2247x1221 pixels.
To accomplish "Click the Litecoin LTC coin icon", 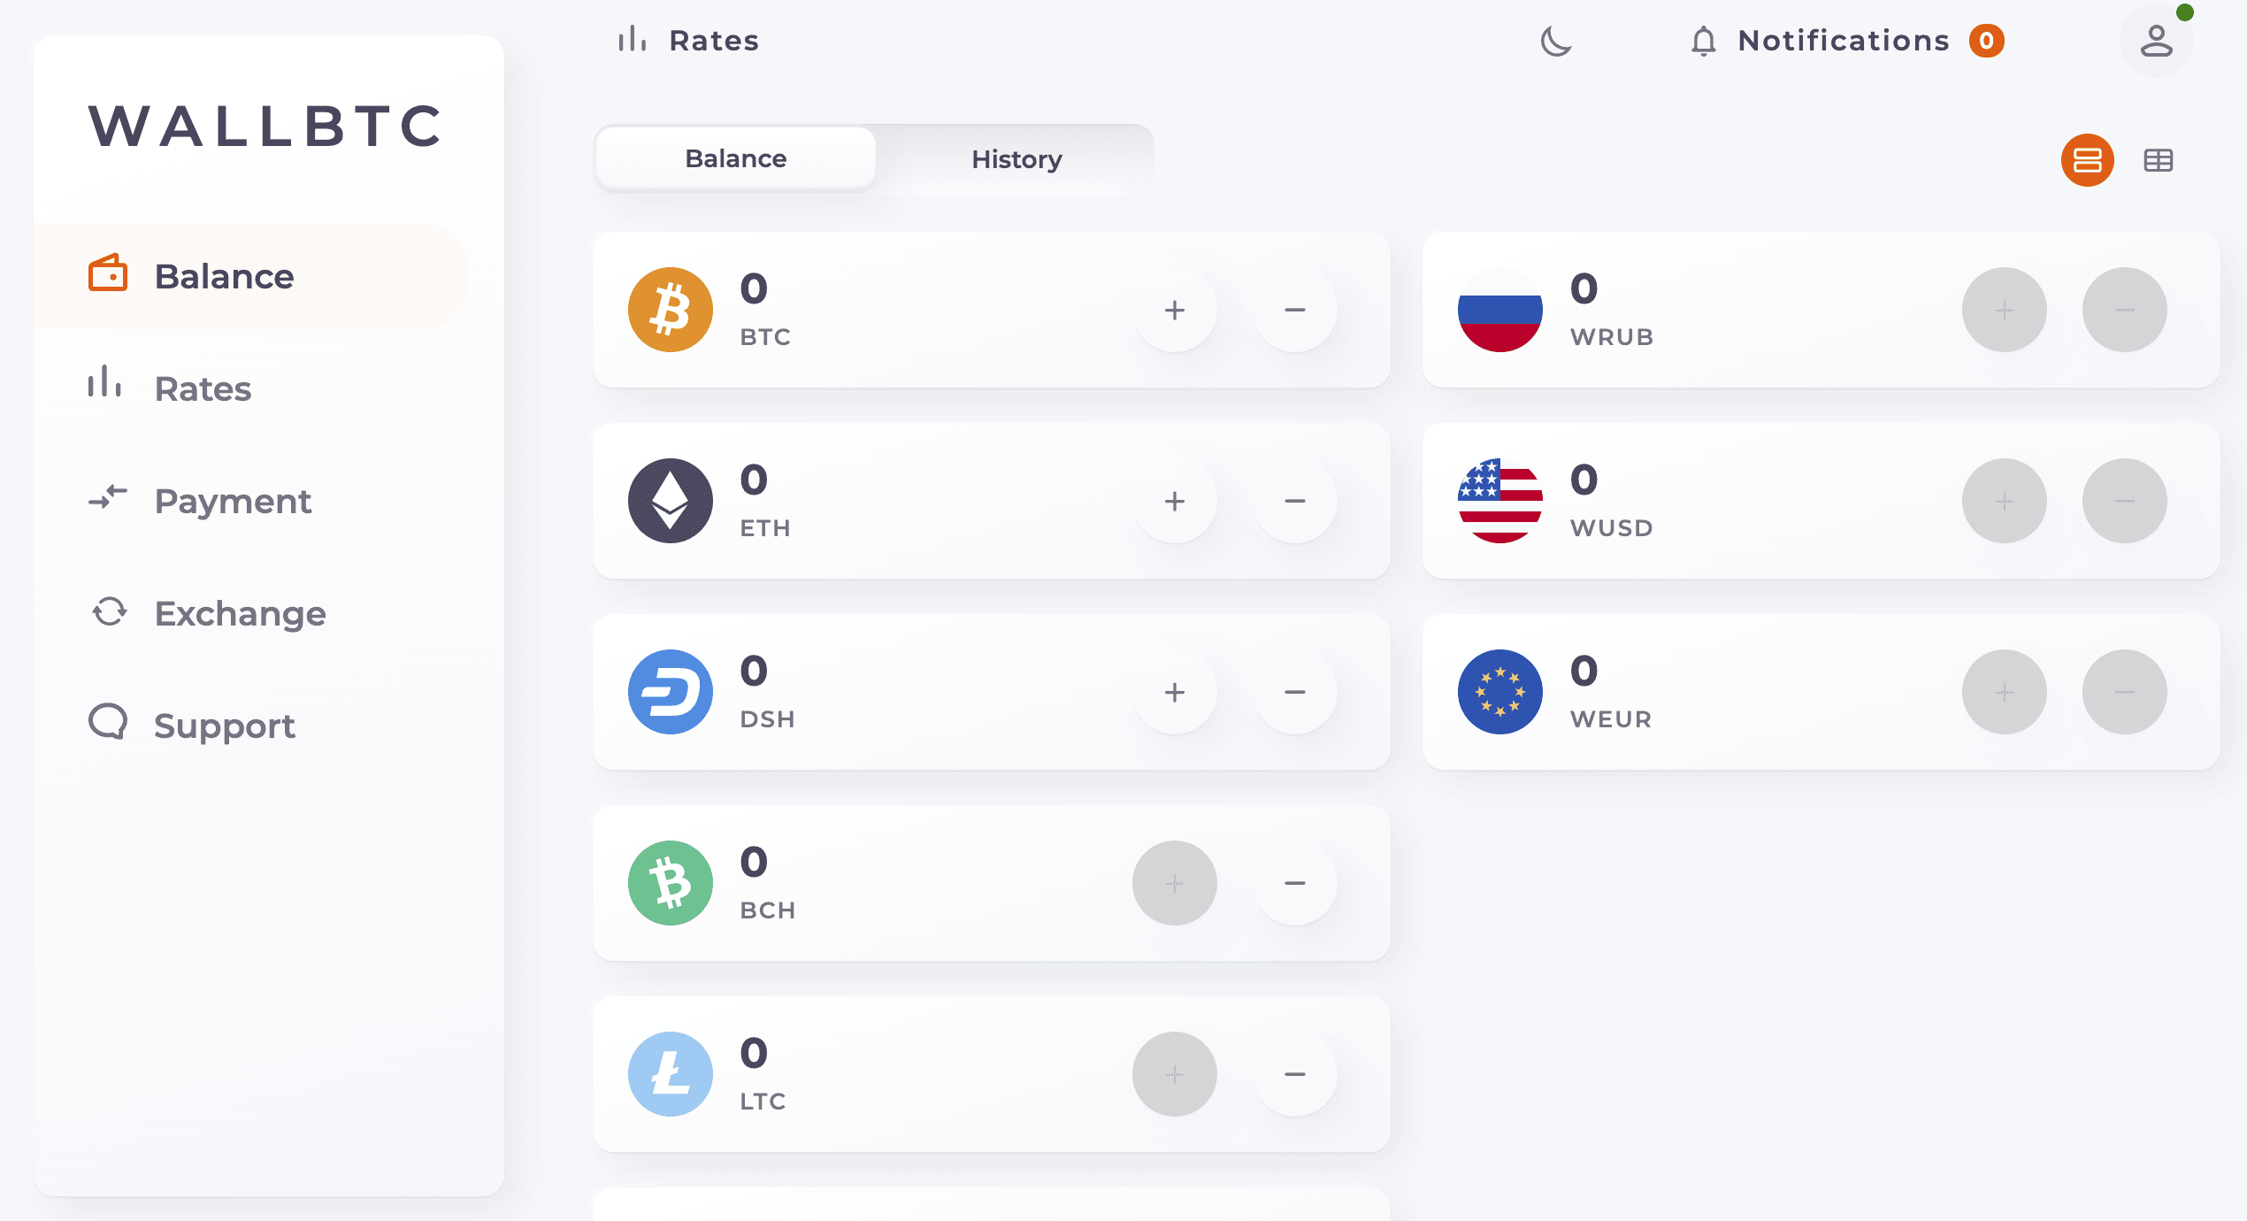I will [670, 1074].
